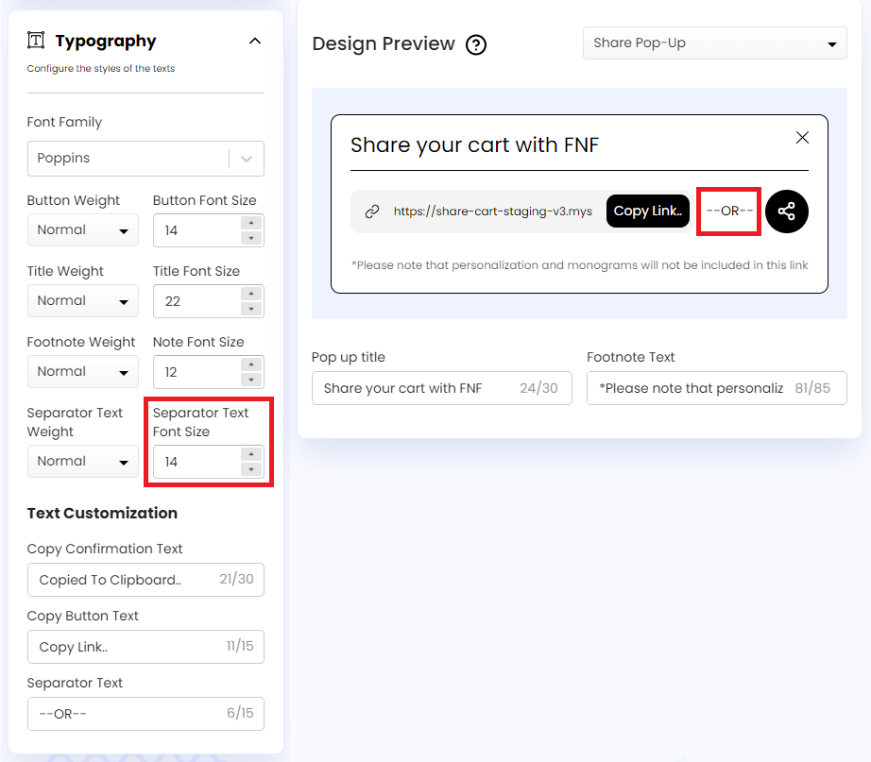Click the --OR-- separator text in the preview

point(728,212)
